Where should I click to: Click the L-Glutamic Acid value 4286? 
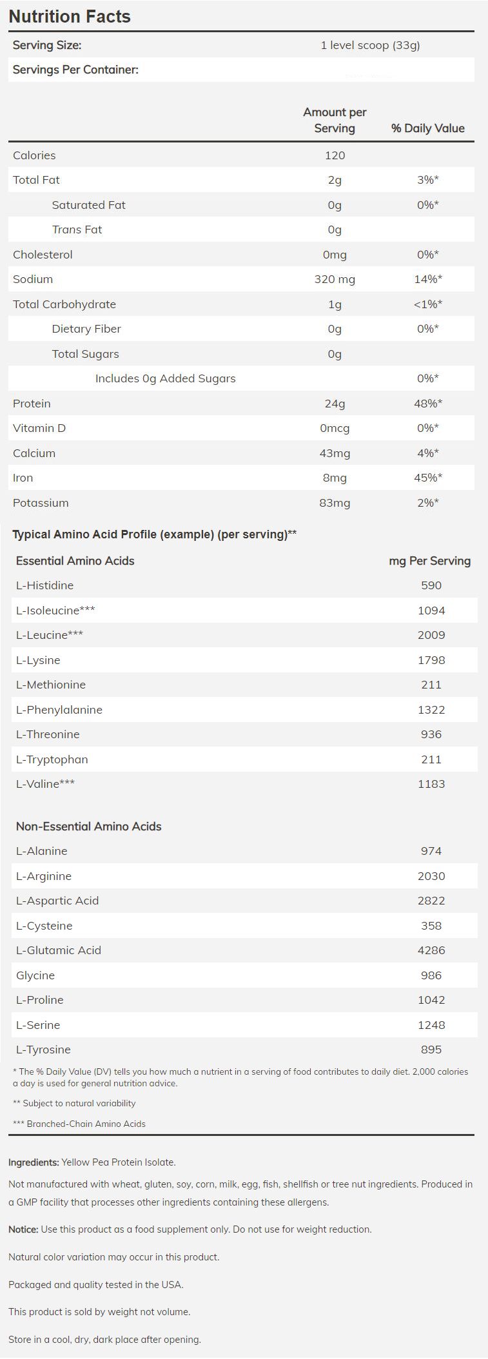[431, 950]
